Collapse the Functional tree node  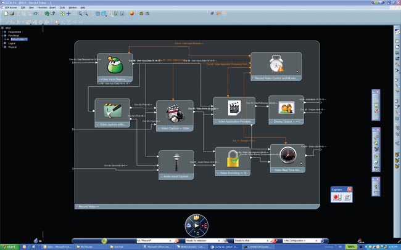pos(5,36)
